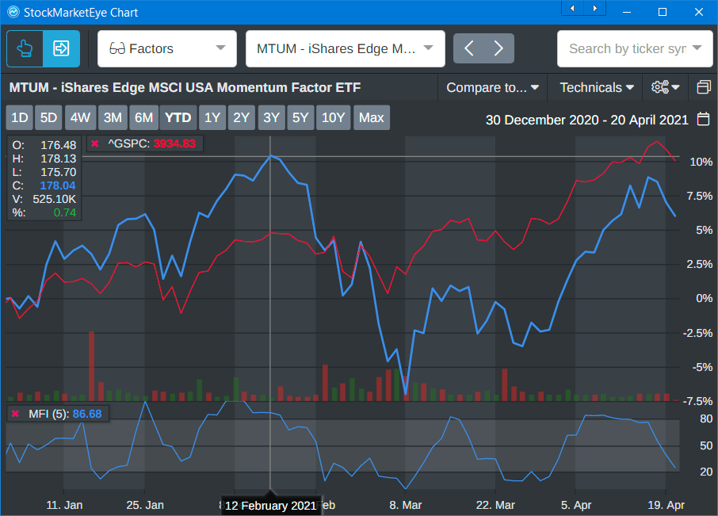Click the title bar left arrow button

pyautogui.click(x=572, y=8)
